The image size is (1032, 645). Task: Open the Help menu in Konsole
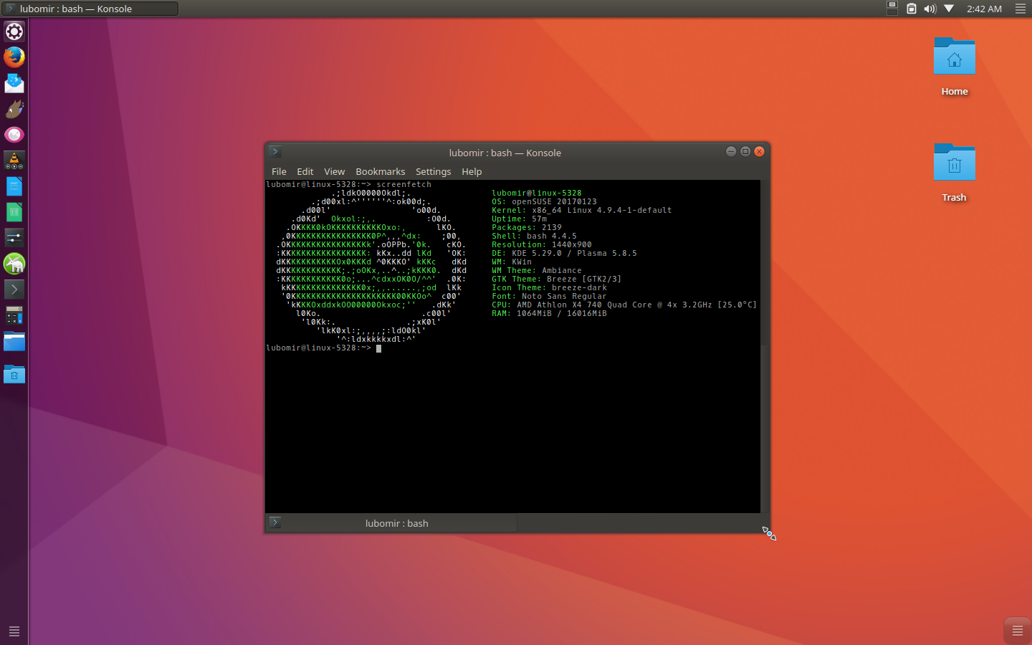pos(472,172)
